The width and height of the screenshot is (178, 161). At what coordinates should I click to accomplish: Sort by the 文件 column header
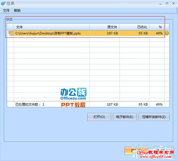click(52, 27)
